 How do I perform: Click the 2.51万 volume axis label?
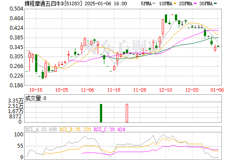point(16,106)
